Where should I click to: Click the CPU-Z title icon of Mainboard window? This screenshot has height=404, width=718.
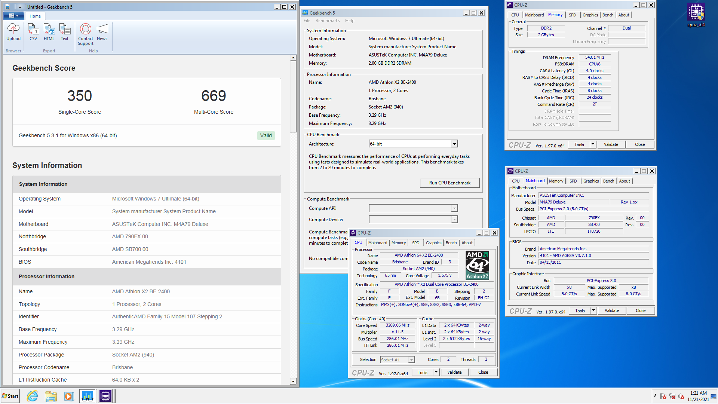click(510, 171)
